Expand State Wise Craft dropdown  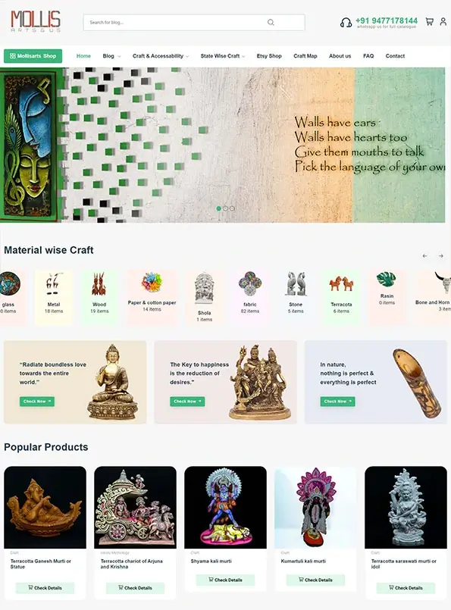click(x=223, y=56)
